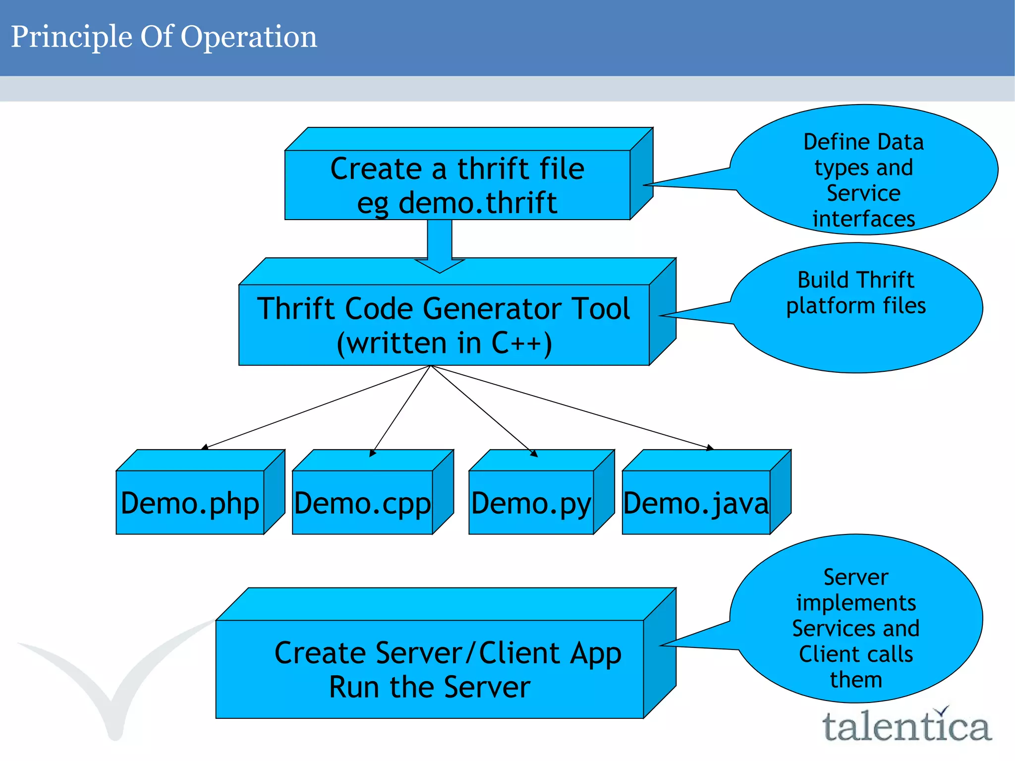The height and width of the screenshot is (761, 1015).
Task: Click the 'eg demo.thrift' text line
Action: [x=457, y=202]
